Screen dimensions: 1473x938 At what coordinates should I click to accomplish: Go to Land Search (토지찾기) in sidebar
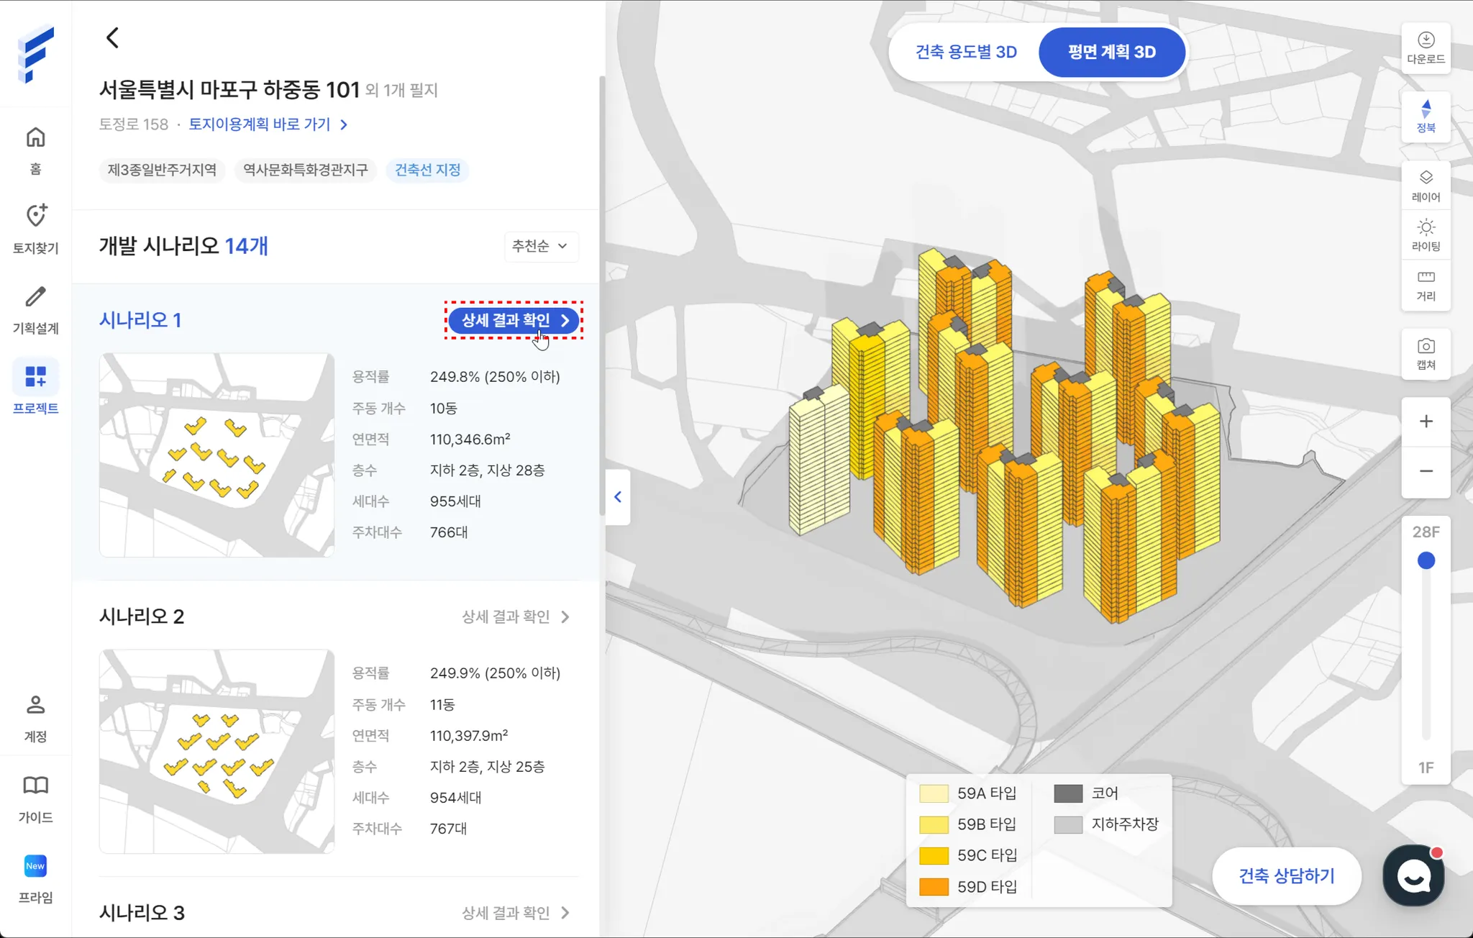point(35,228)
